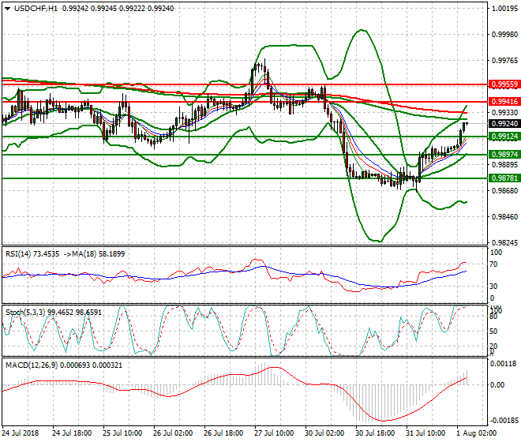Image resolution: width=521 pixels, height=442 pixels.
Task: Select the red 0.99559 price level label
Action: (x=504, y=84)
